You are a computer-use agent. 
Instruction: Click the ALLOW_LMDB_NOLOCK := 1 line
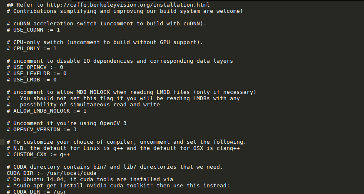47,111
